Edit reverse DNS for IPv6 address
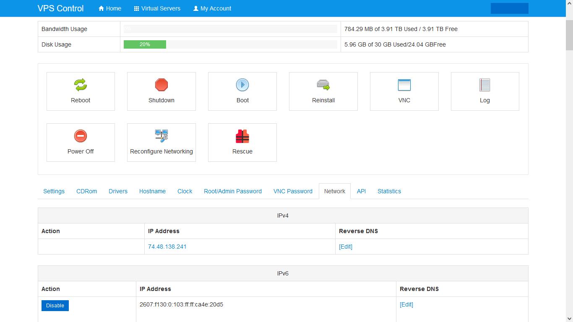Viewport: 573px width, 322px height. (406, 304)
